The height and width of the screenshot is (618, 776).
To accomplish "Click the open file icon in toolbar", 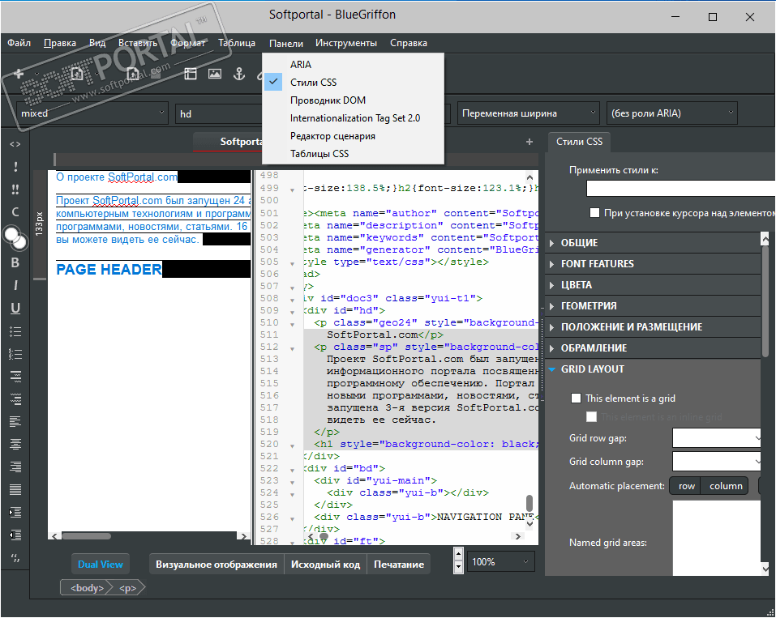I will [x=77, y=75].
